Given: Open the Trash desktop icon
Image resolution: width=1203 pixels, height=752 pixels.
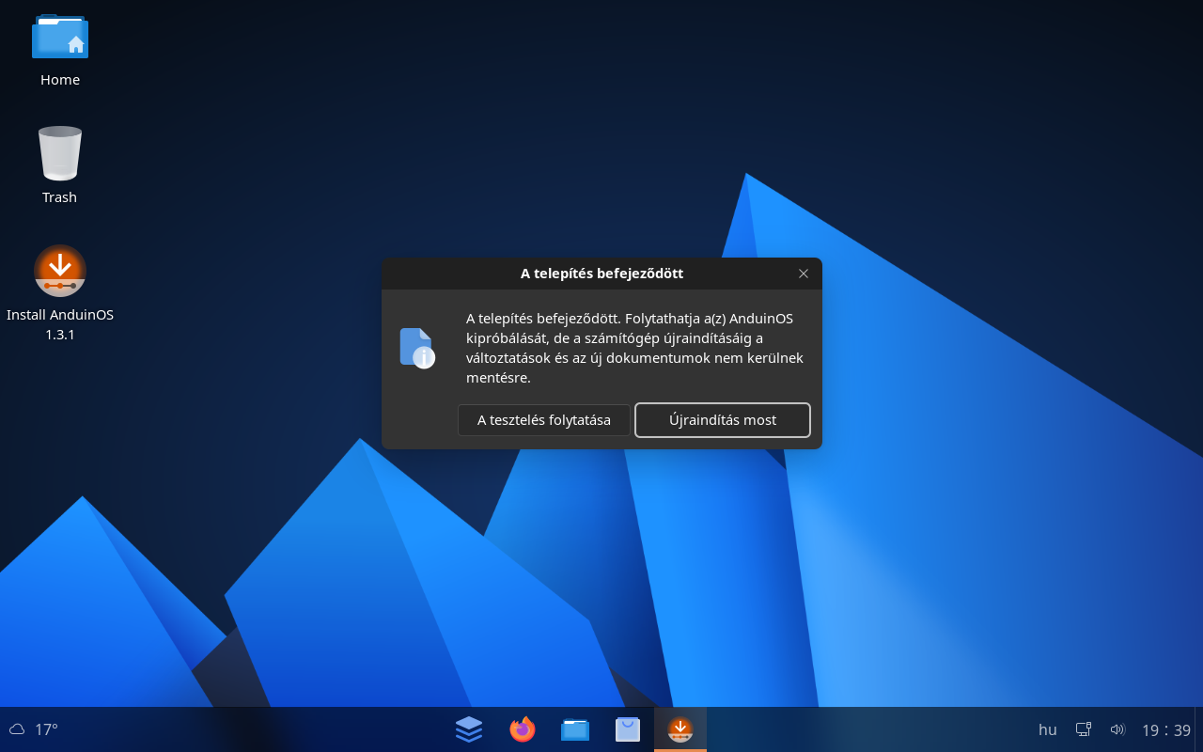Looking at the screenshot, I should (x=60, y=165).
